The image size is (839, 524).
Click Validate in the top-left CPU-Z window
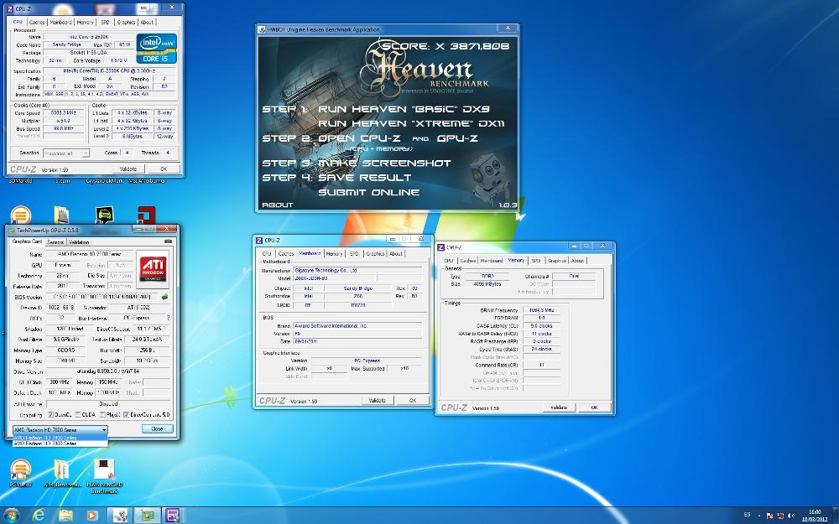128,169
